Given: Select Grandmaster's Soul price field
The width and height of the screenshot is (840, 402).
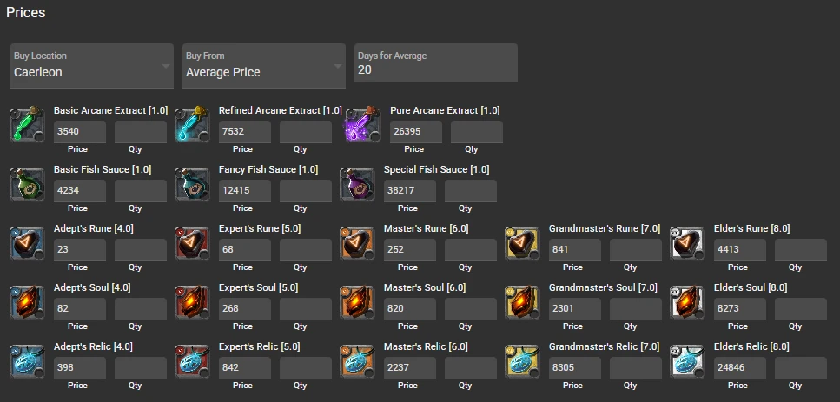Looking at the screenshot, I should coord(574,309).
